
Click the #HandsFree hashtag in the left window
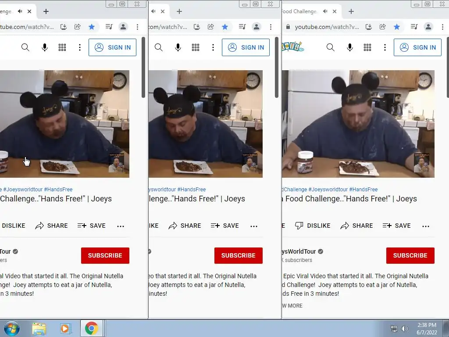point(58,190)
